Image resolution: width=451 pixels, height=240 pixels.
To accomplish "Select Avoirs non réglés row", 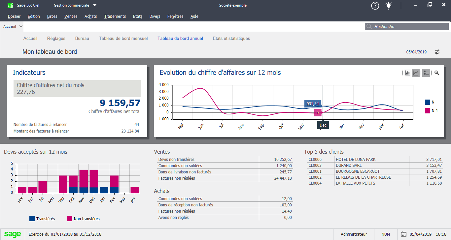I will [x=225, y=218].
